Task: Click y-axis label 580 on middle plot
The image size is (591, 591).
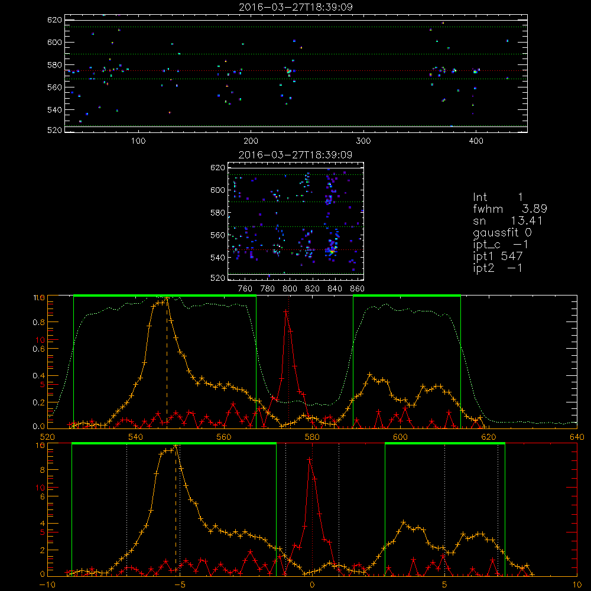Action: pyautogui.click(x=217, y=213)
